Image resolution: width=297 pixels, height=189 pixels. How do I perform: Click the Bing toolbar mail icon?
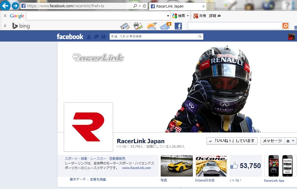[x=165, y=26]
